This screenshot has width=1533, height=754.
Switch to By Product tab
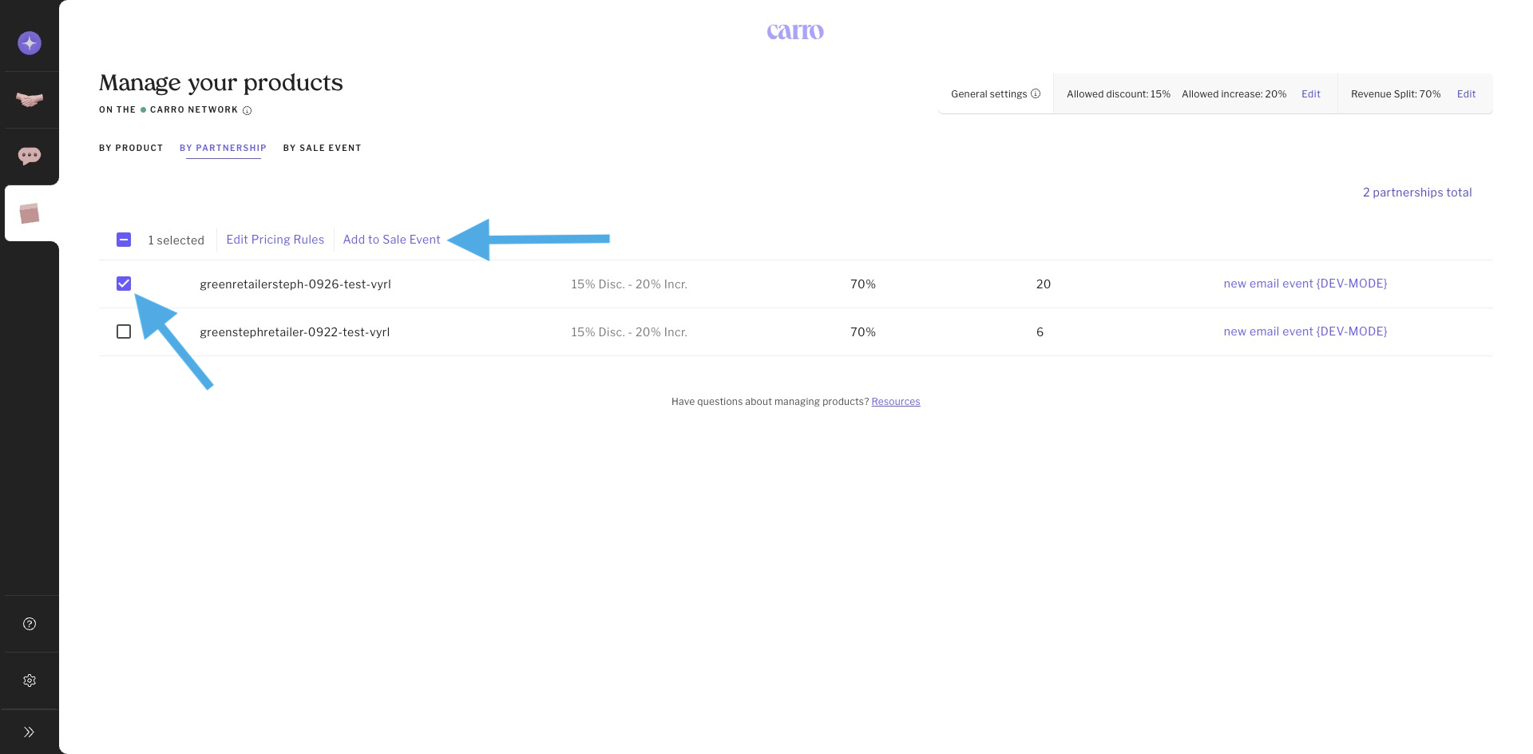pos(131,148)
